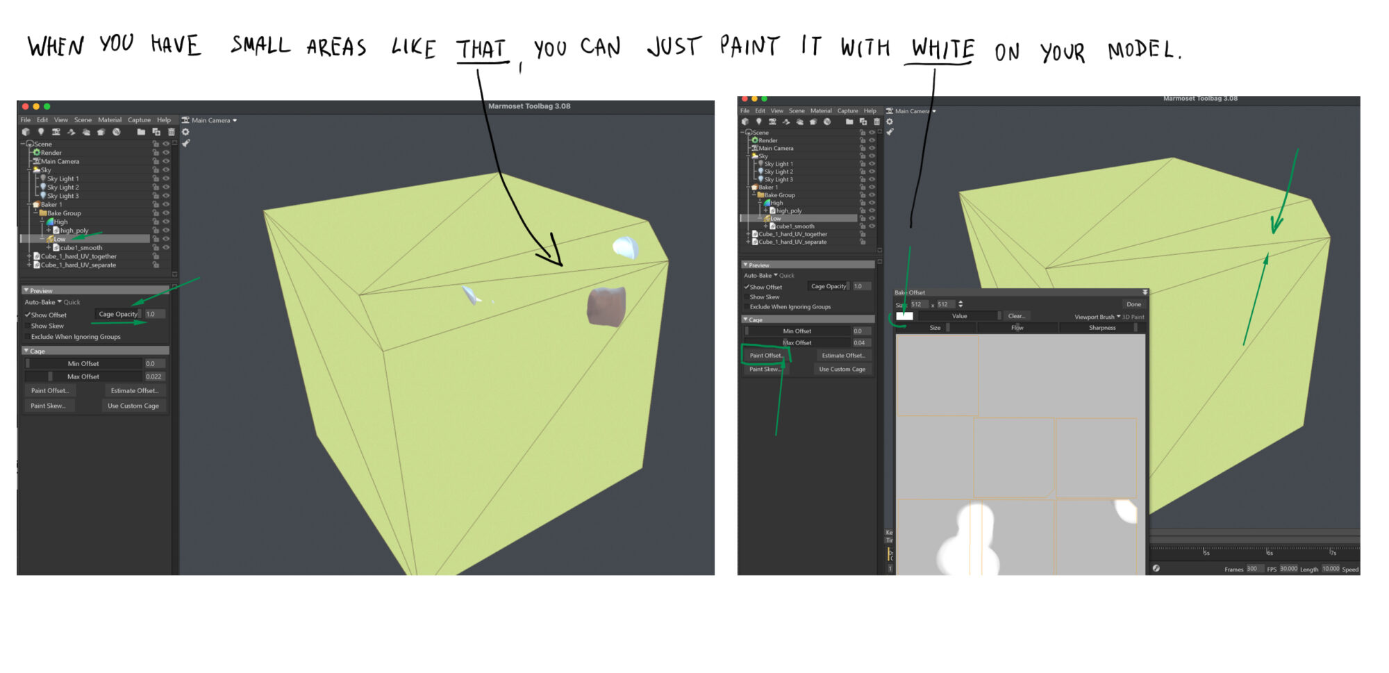Image resolution: width=1389 pixels, height=673 pixels.
Task: Delete object trash icon in right window
Action: [x=876, y=122]
